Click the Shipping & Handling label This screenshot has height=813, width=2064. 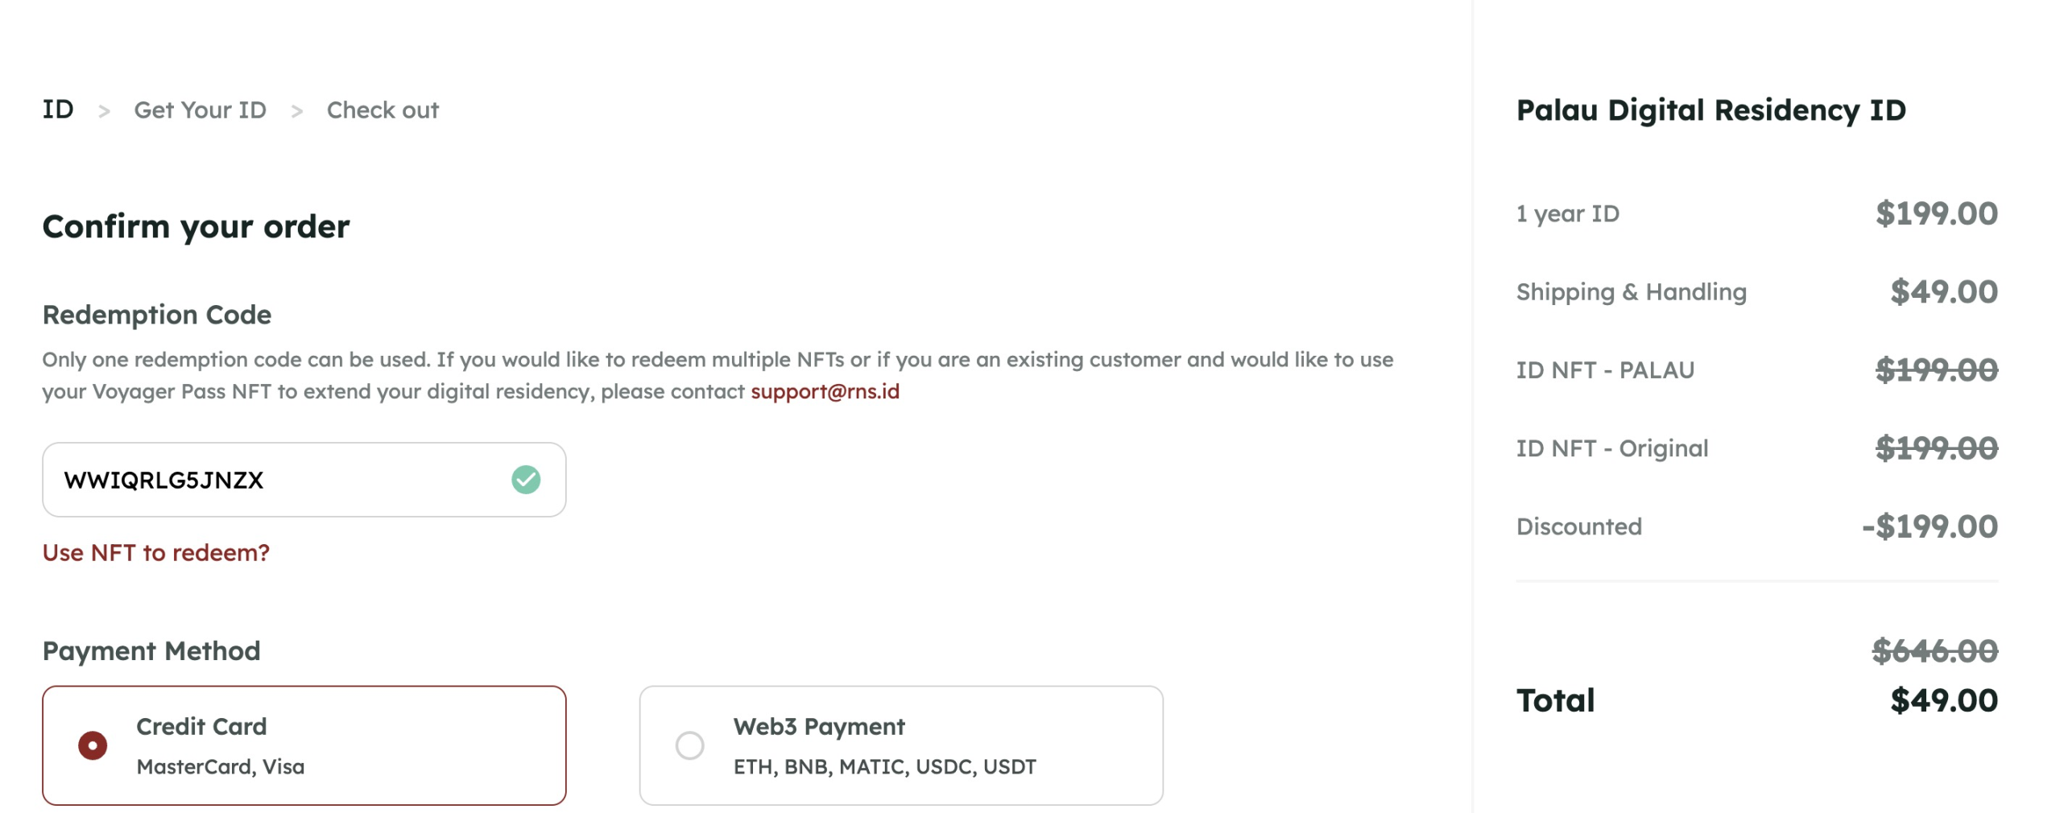pos(1631,292)
